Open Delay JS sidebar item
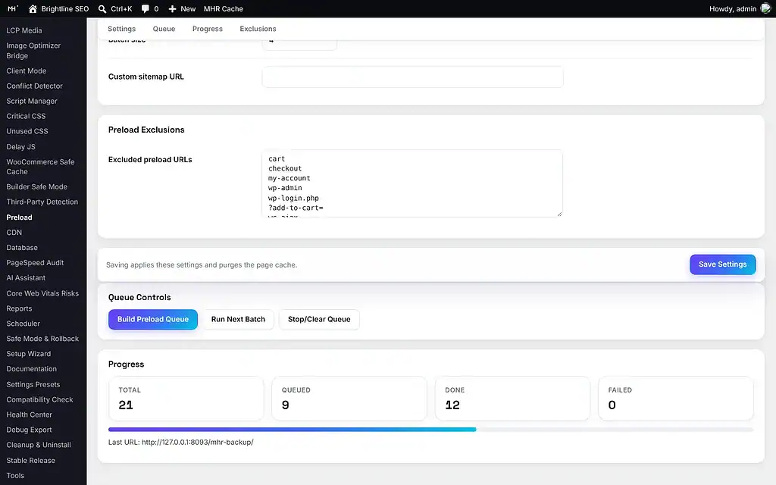The image size is (776, 485). point(20,146)
